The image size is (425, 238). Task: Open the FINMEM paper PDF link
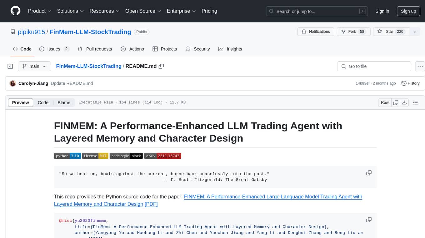point(151,204)
